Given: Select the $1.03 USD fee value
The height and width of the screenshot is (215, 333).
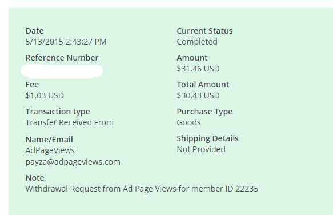Looking at the screenshot, I should pyautogui.click(x=45, y=95).
